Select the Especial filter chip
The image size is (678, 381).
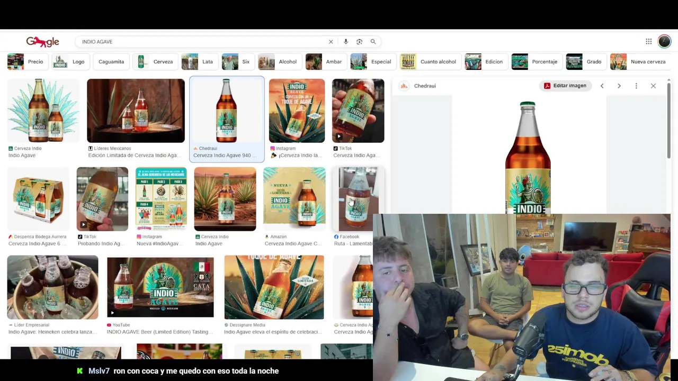[x=373, y=62]
